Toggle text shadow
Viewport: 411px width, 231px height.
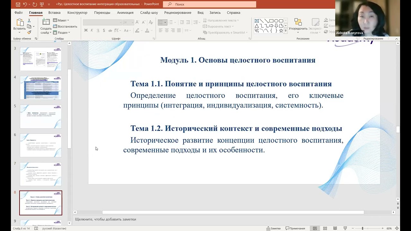104,30
